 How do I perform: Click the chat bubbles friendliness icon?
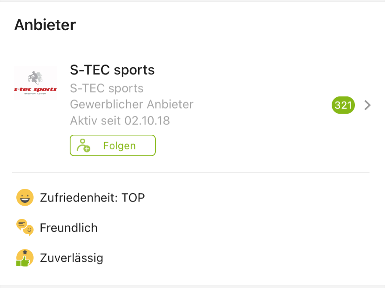point(25,227)
